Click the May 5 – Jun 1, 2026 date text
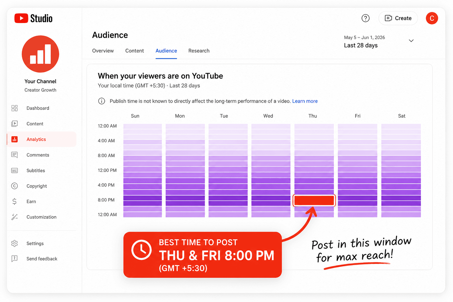Image resolution: width=453 pixels, height=302 pixels. click(x=364, y=37)
